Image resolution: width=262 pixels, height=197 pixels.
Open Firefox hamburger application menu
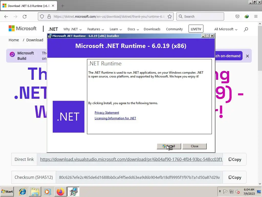coord(256,16)
